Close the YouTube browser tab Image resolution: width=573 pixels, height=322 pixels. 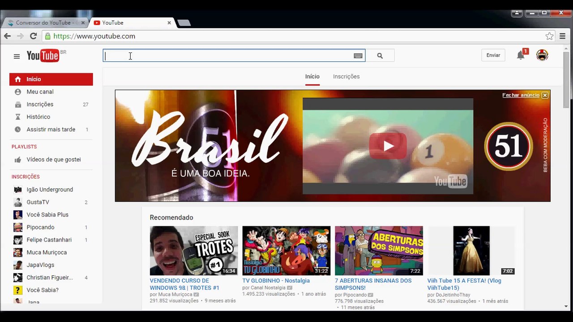169,23
